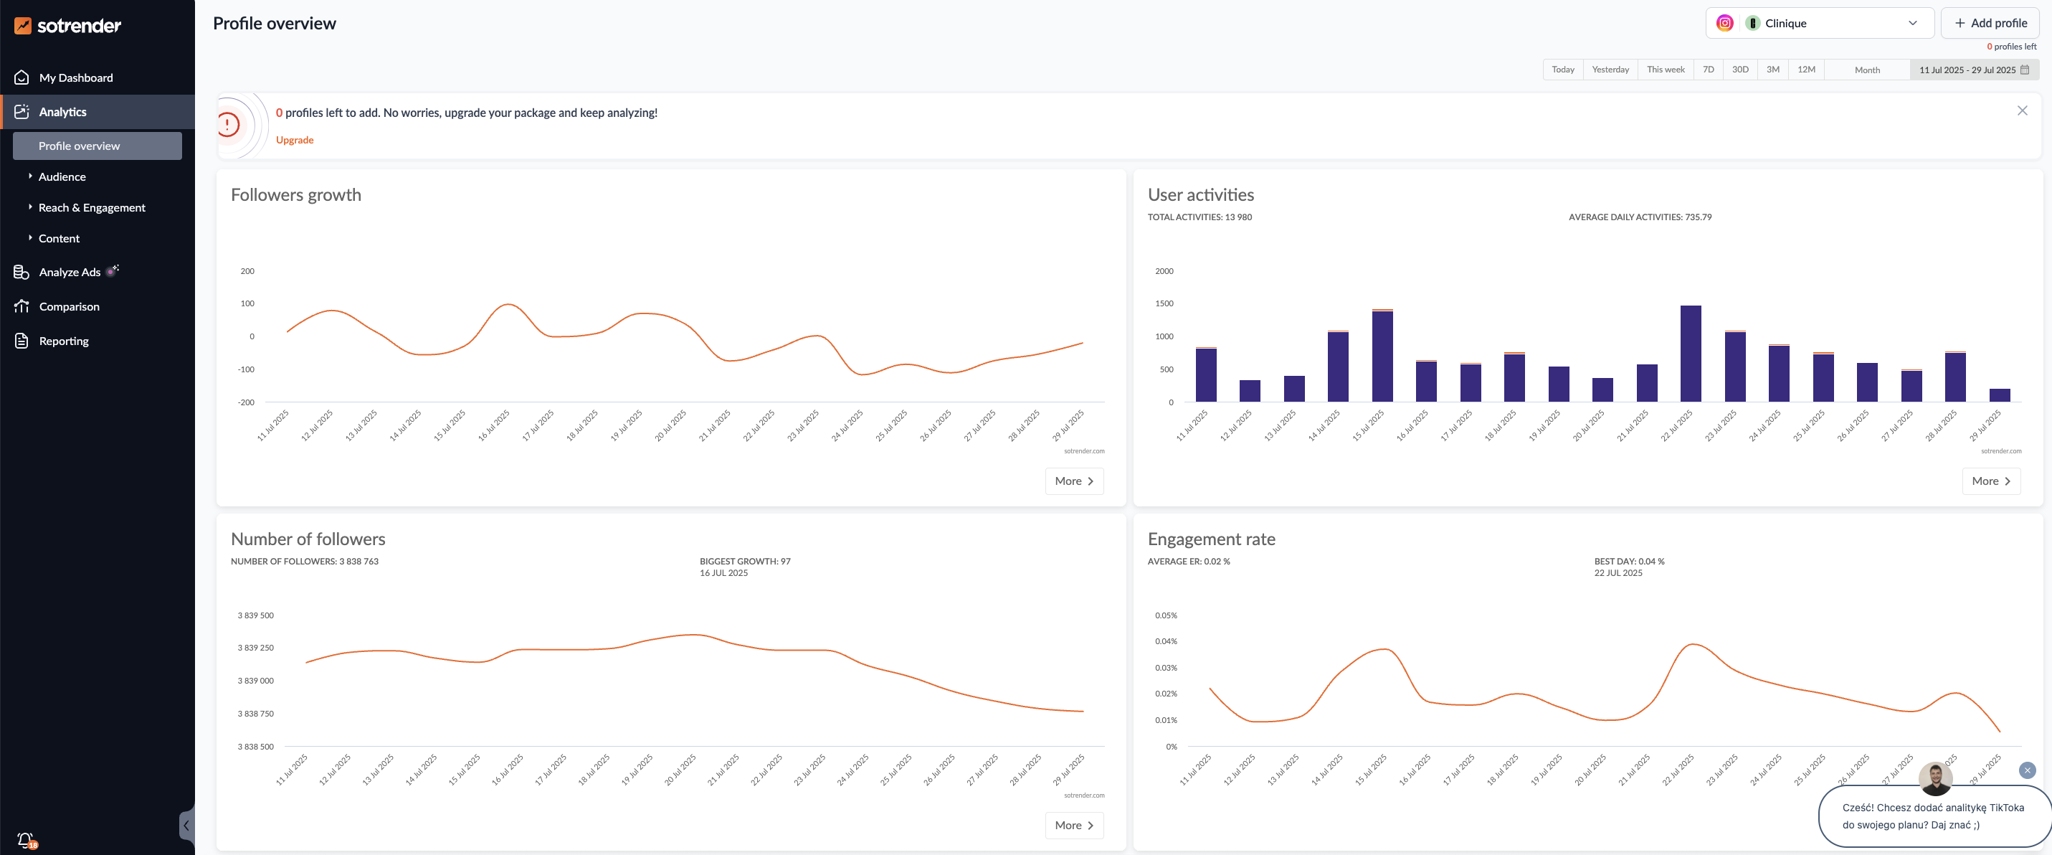Select Profile overview menu item
Image resolution: width=2052 pixels, height=855 pixels.
click(x=79, y=146)
